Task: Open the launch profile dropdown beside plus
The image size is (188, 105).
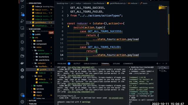Action: coord(160,64)
